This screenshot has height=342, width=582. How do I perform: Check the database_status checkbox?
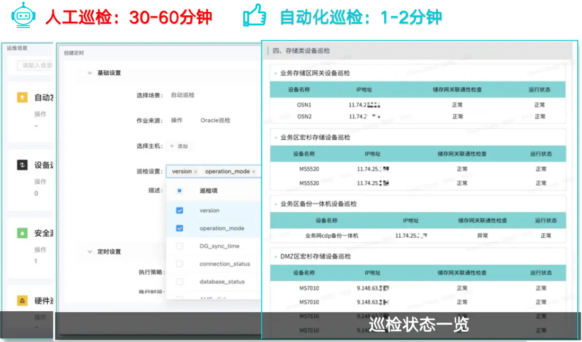point(179,282)
